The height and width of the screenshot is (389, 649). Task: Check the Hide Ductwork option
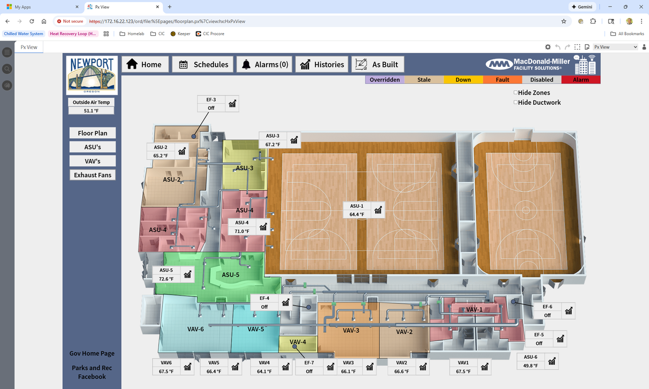pos(515,103)
